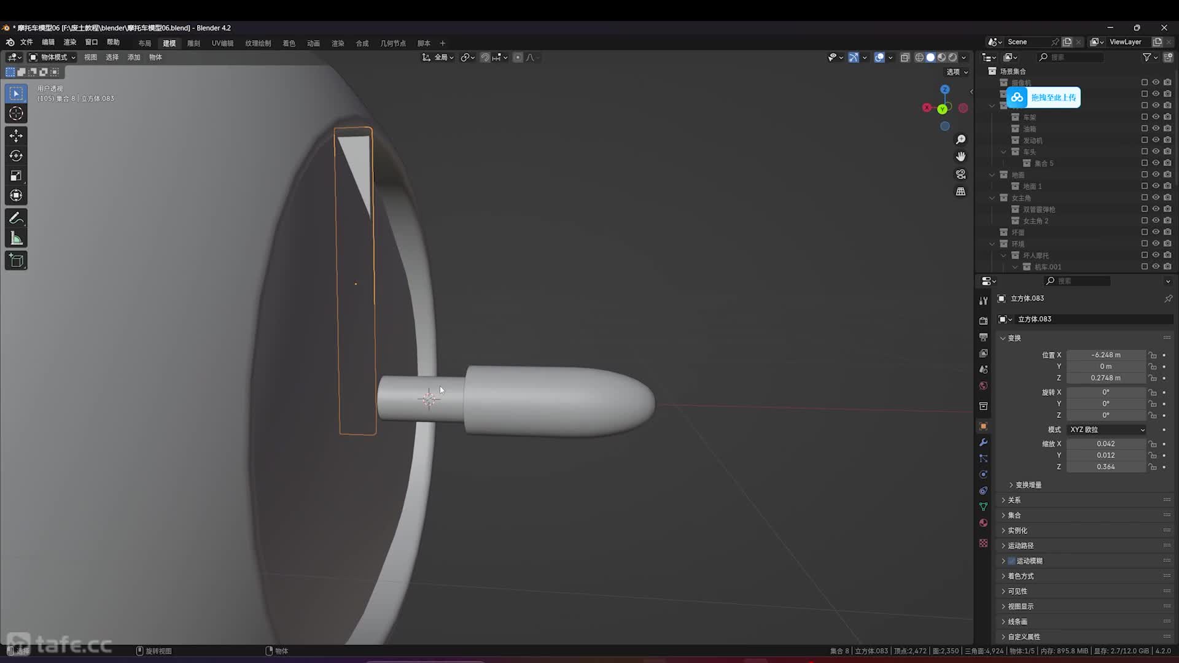Open the 选项 options dropdown in viewport
This screenshot has width=1179, height=663.
957,72
